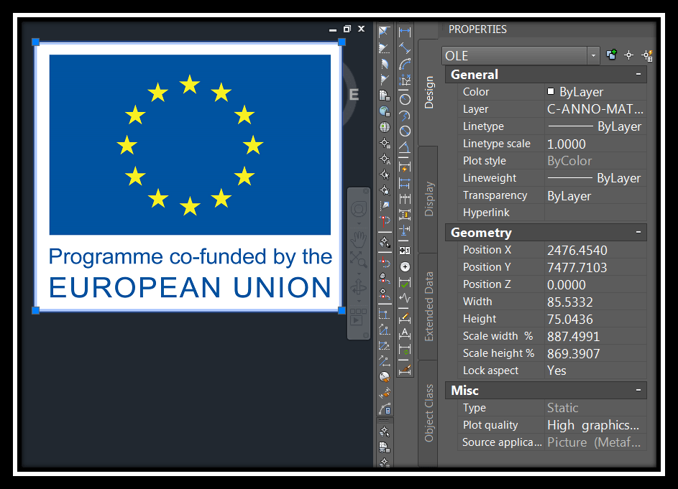Edit the Width field 85.5332
This screenshot has width=678, height=489.
pyautogui.click(x=595, y=302)
